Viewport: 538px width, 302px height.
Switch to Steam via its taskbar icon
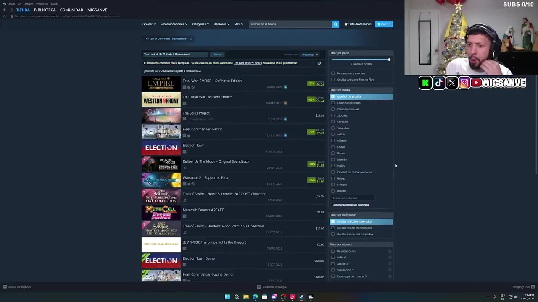coord(301,297)
